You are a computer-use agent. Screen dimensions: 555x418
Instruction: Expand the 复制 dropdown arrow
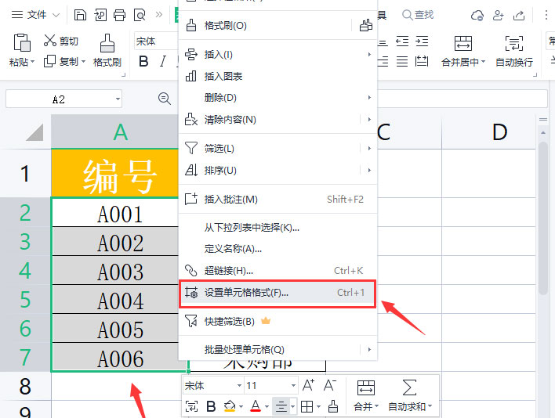pyautogui.click(x=84, y=62)
